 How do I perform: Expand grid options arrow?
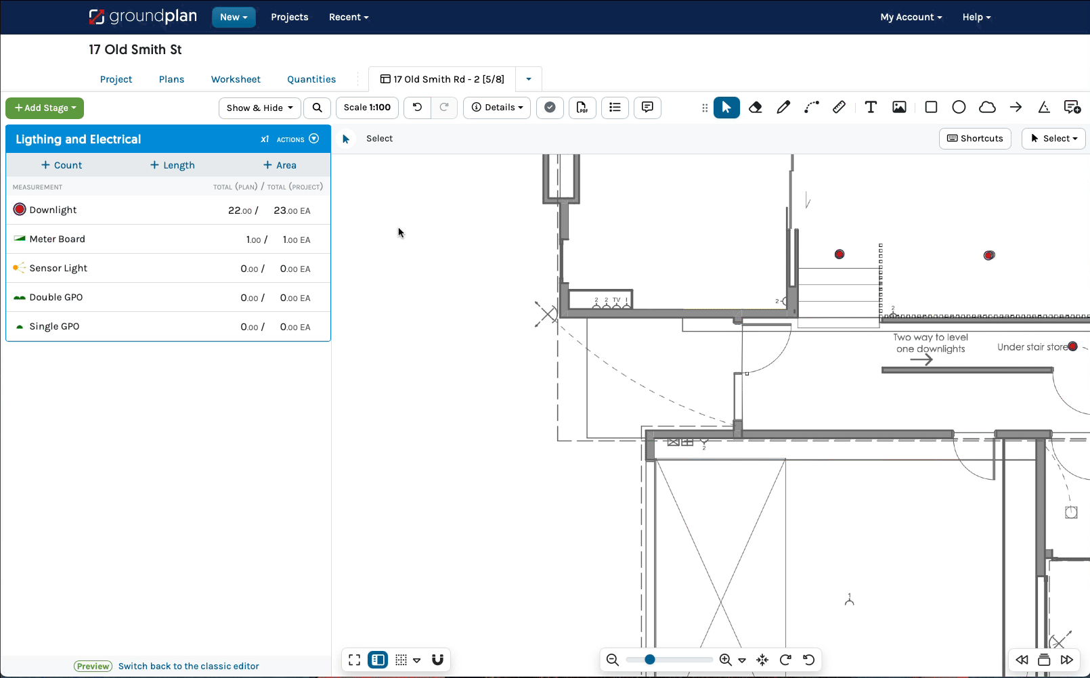(417, 660)
